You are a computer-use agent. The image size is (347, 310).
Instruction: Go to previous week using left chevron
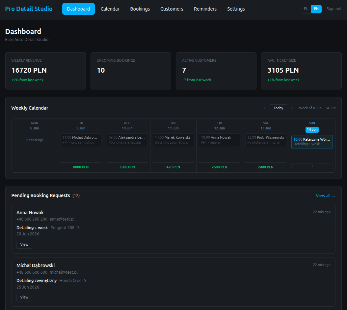pyautogui.click(x=265, y=108)
